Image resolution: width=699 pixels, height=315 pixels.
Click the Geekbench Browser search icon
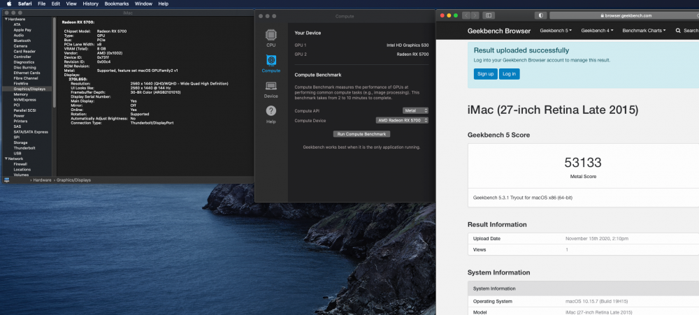coord(678,31)
